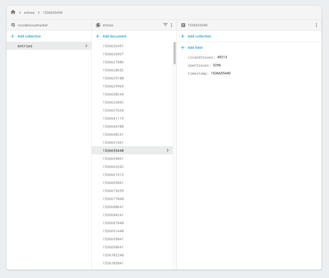Select document 1536626491
329x278 pixels.
pos(113,46)
